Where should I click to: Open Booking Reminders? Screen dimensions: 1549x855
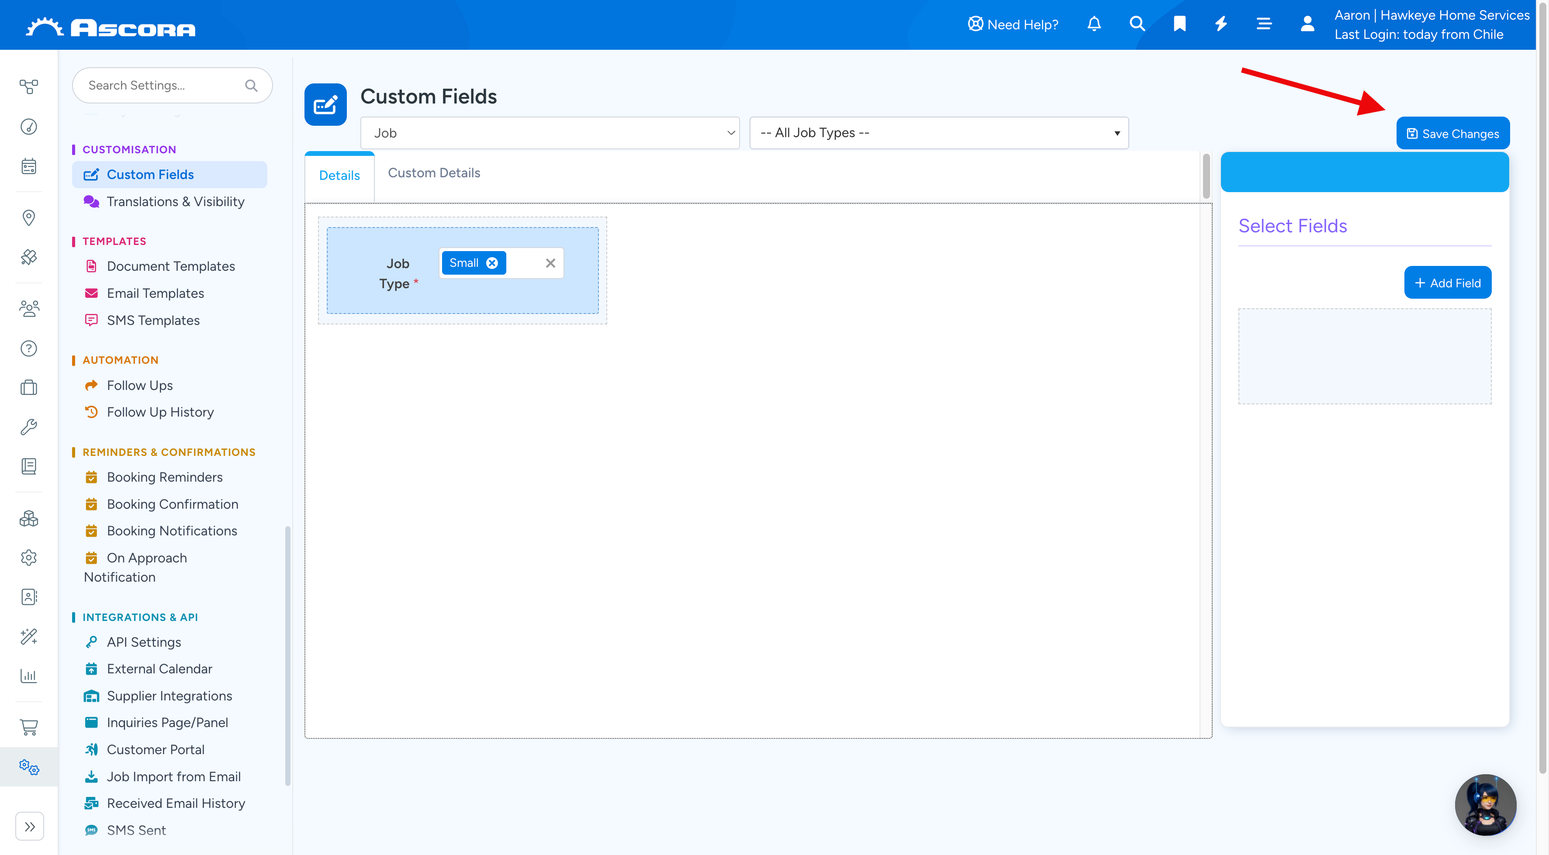click(x=153, y=477)
